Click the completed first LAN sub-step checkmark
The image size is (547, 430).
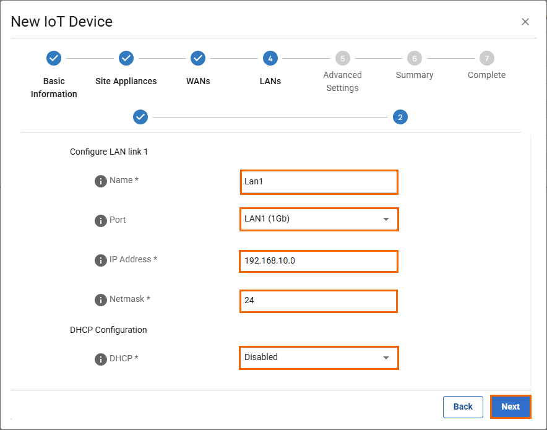point(140,117)
